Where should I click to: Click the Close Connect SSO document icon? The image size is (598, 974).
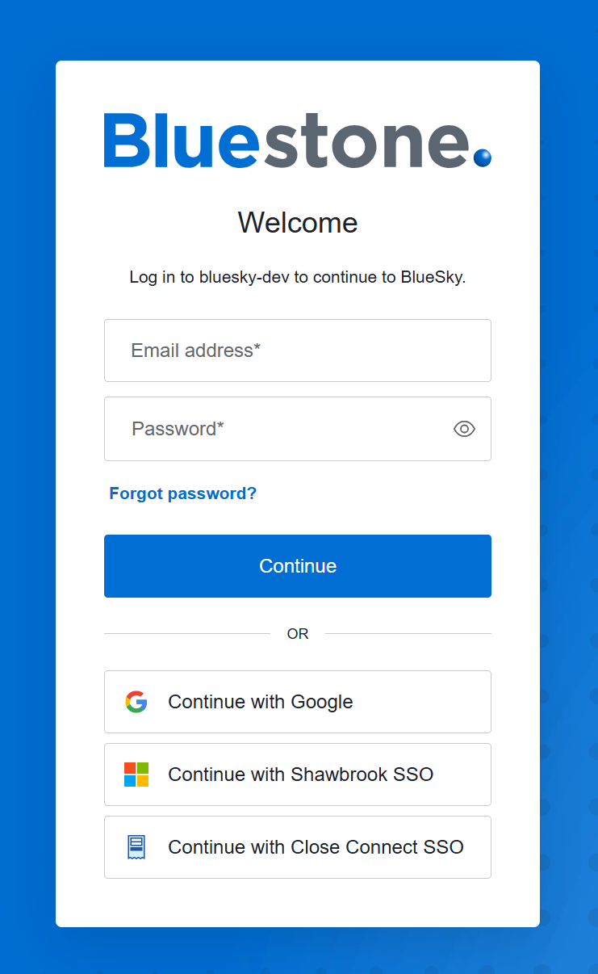[x=136, y=846]
